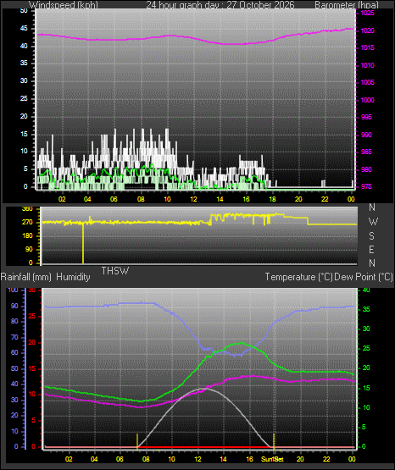The image size is (395, 470).
Task: Click the 'Temperature (°C)' label
Action: [x=298, y=277]
